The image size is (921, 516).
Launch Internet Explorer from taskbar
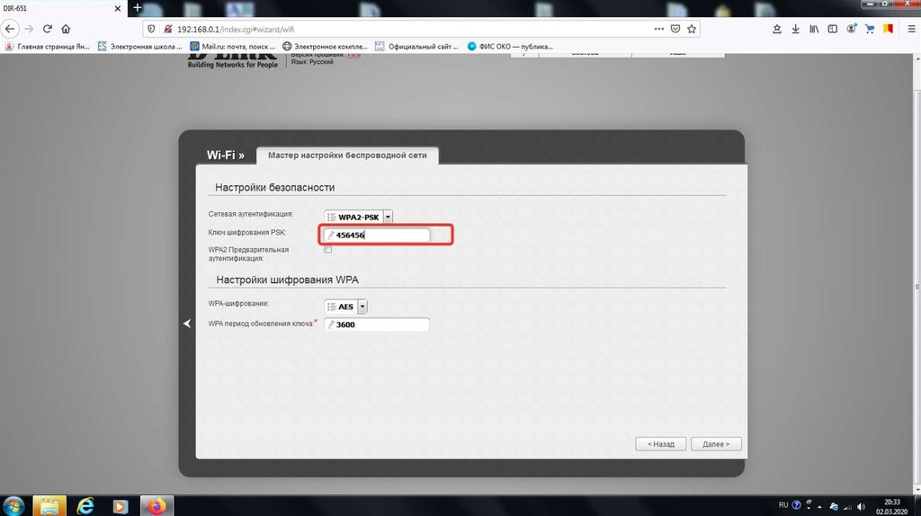[86, 505]
